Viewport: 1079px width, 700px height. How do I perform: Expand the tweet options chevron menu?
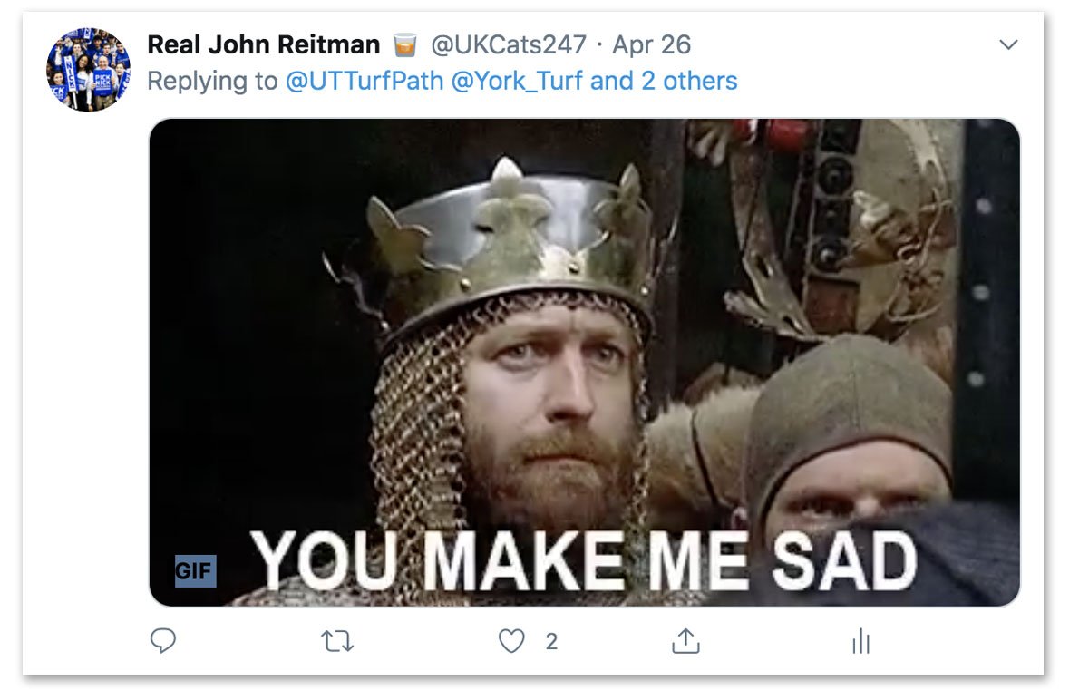[1008, 45]
